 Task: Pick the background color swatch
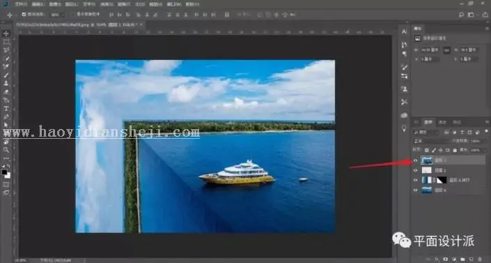(8, 176)
